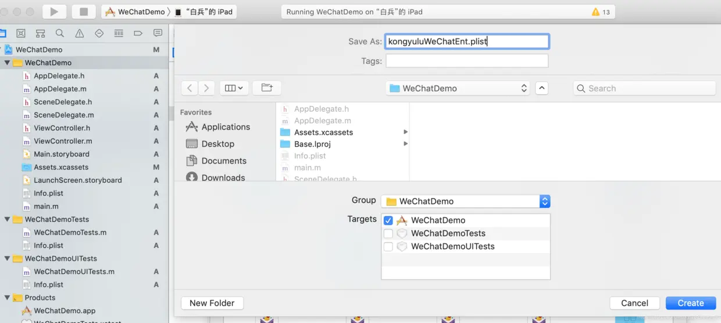This screenshot has height=323, width=721.
Task: Choose the "白兵"的 iPad run destination
Action: [x=204, y=12]
